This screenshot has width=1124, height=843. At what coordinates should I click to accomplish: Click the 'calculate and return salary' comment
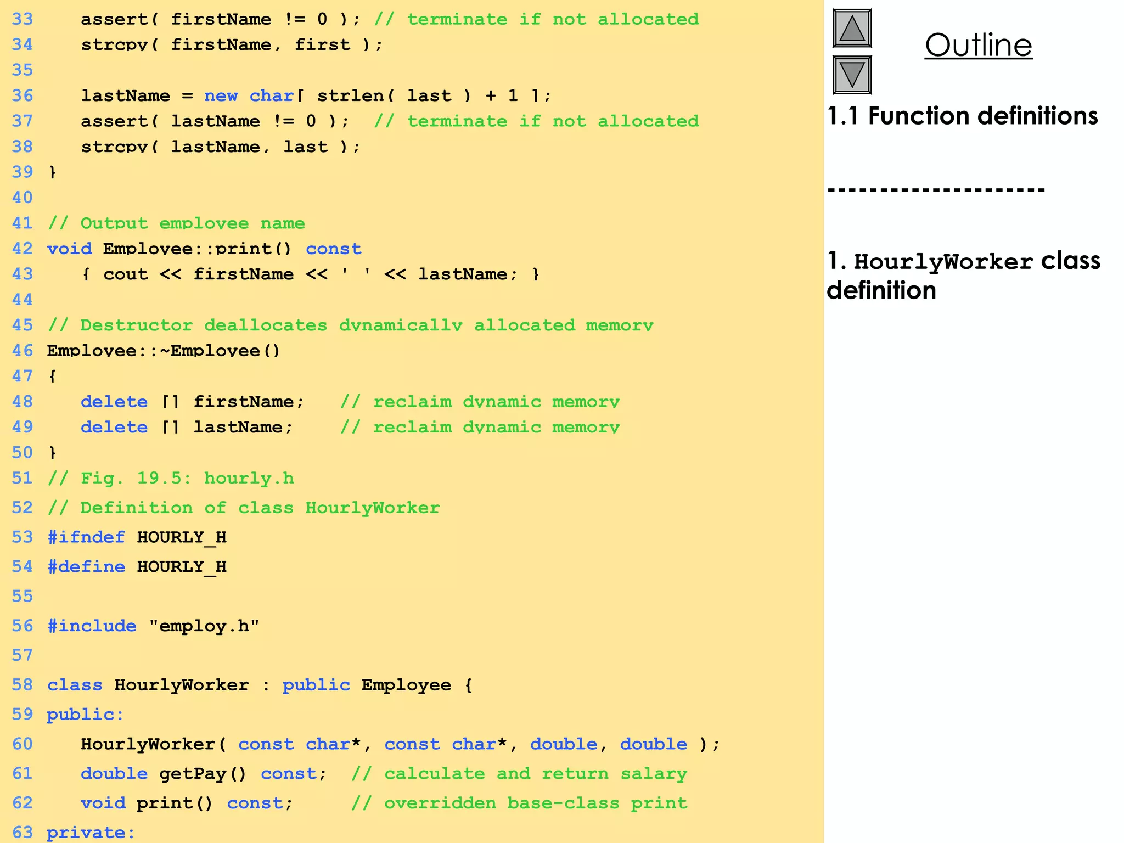coord(519,774)
